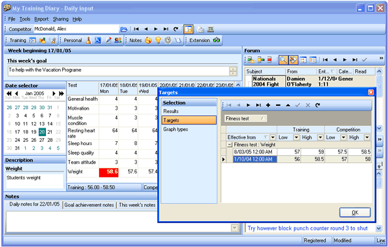Image resolution: width=388 pixels, height=247 pixels.
Task: Refresh targets list in Targets toolbar
Action: coord(318,105)
